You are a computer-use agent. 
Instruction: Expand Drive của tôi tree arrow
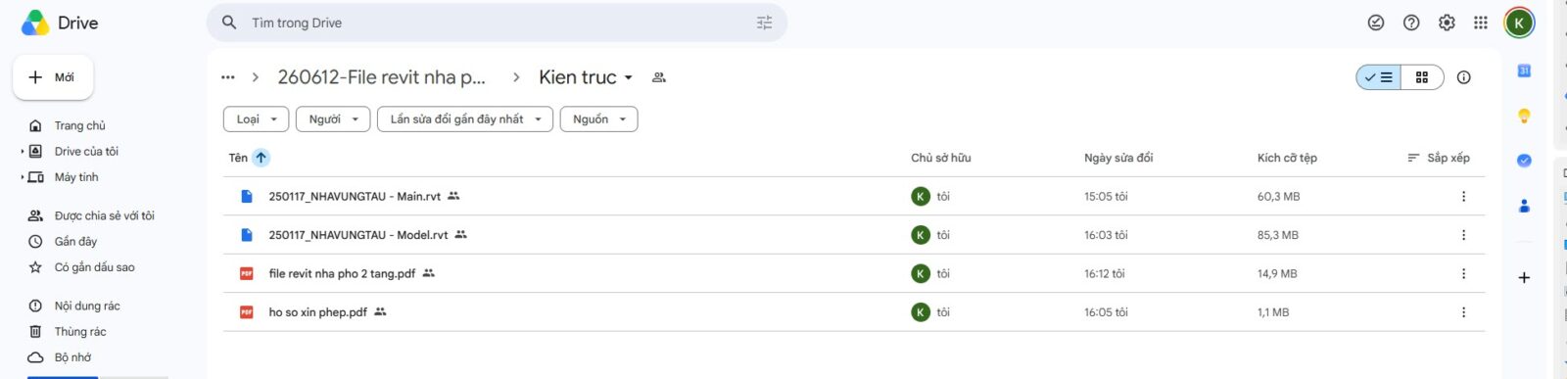pos(22,152)
